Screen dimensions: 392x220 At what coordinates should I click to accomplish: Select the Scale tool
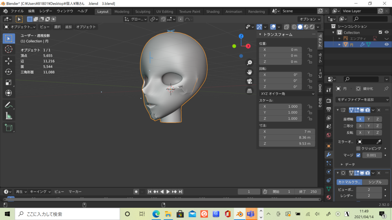click(x=9, y=83)
